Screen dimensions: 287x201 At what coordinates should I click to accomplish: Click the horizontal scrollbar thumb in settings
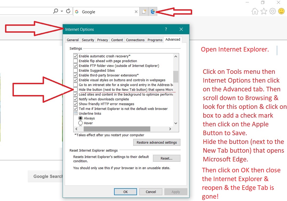coord(117,129)
